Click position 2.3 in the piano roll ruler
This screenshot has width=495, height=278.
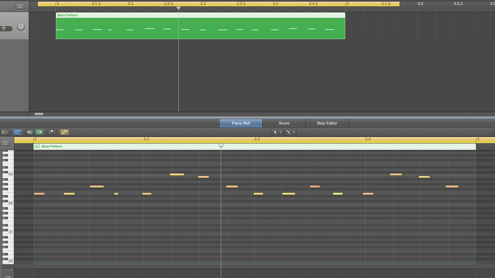257,139
